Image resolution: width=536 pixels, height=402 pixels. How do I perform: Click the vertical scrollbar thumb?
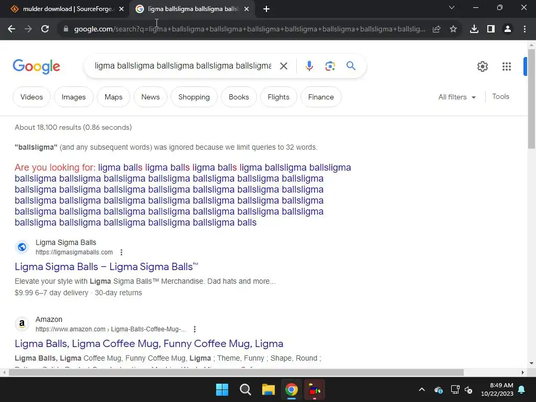(x=531, y=99)
